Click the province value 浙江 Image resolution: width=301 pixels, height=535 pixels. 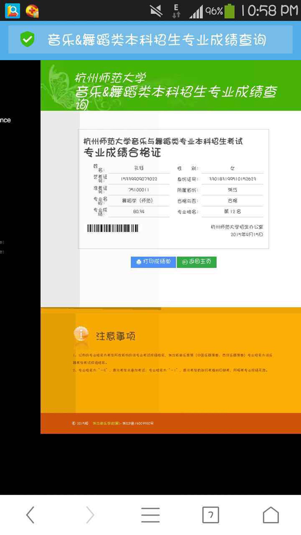pos(232,190)
